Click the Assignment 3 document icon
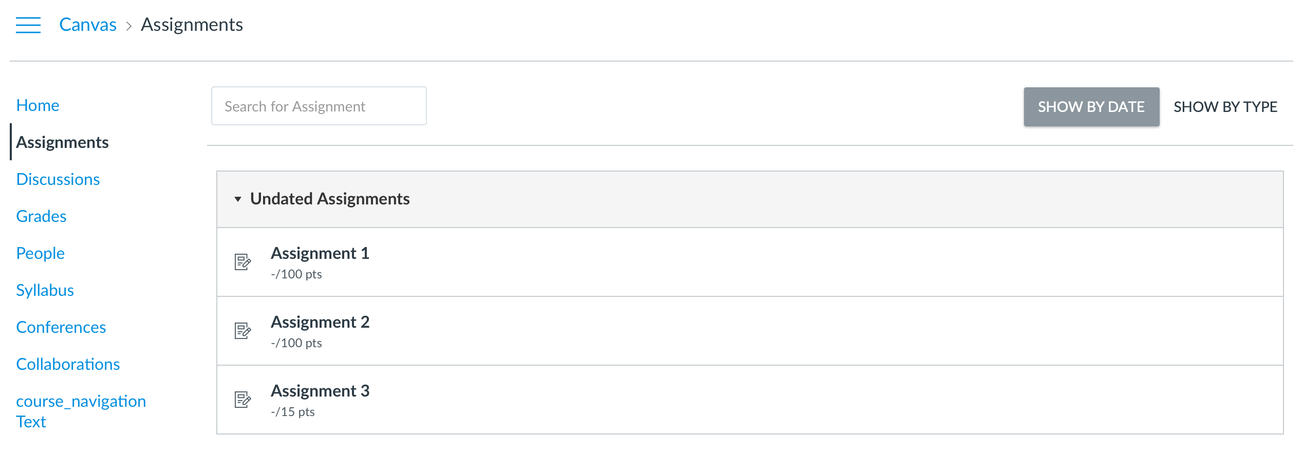 tap(243, 400)
